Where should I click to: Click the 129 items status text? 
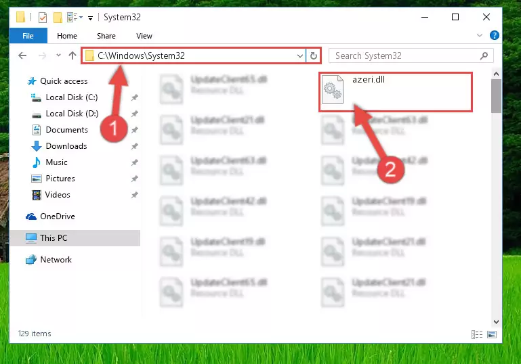[x=35, y=334]
